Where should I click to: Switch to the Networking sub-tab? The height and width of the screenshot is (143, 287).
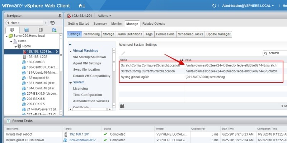(91, 34)
